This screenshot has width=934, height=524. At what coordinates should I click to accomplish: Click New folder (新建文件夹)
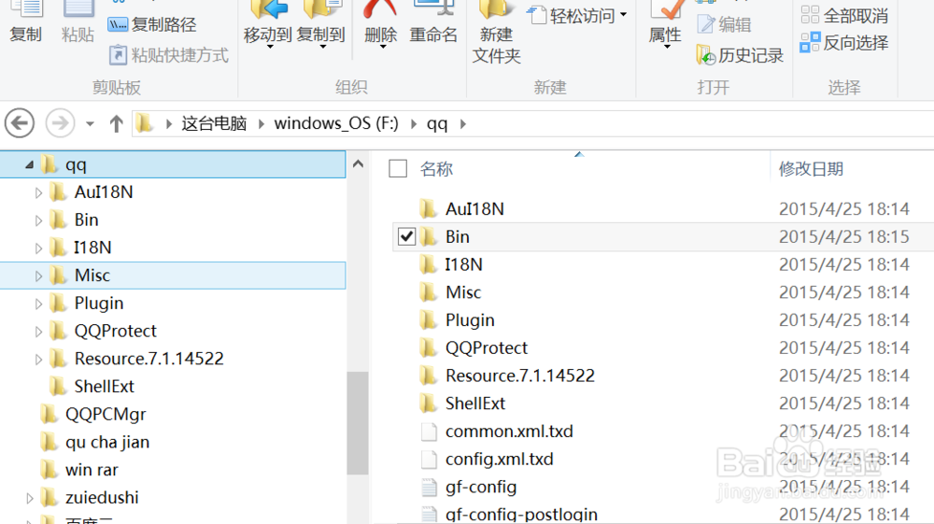(496, 33)
